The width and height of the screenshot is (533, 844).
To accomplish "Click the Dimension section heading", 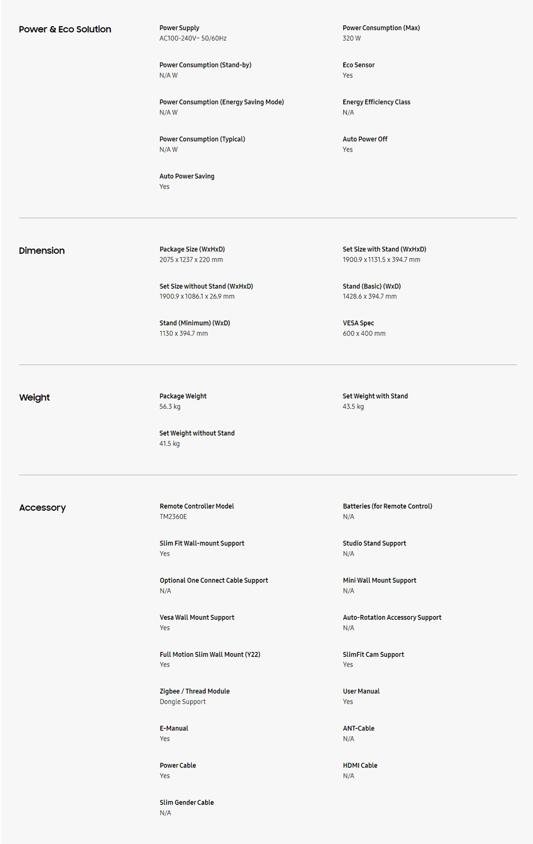I will 41,251.
